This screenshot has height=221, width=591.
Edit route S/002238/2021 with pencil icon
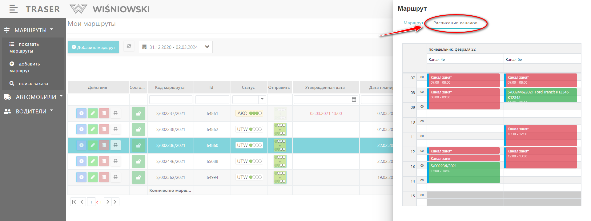tap(93, 129)
